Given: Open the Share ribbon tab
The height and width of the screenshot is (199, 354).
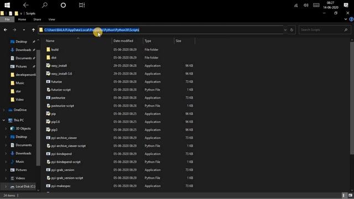Looking at the screenshot, I should [37, 19].
